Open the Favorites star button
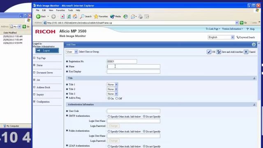This screenshot has width=263, height=148. 101,16
